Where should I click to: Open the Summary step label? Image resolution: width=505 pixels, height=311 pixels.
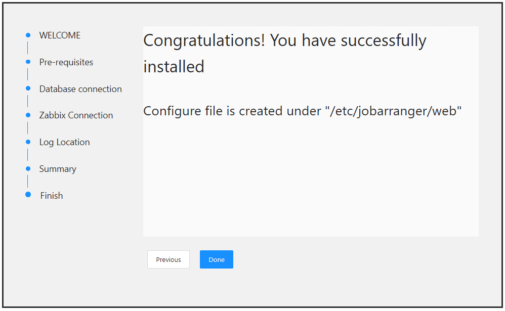click(x=58, y=169)
